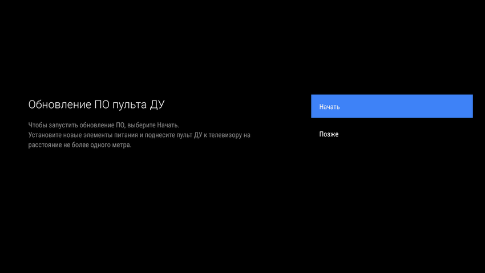Click the line 'расстояние не более одного метра'

(80, 145)
